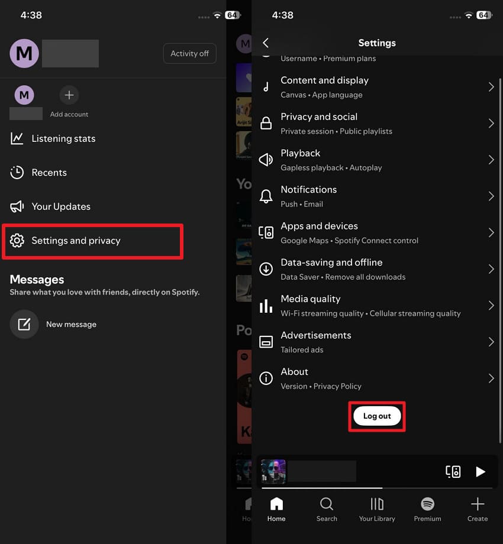This screenshot has width=503, height=544.
Task: Click the Settings page scrollbar
Action: (x=500, y=260)
